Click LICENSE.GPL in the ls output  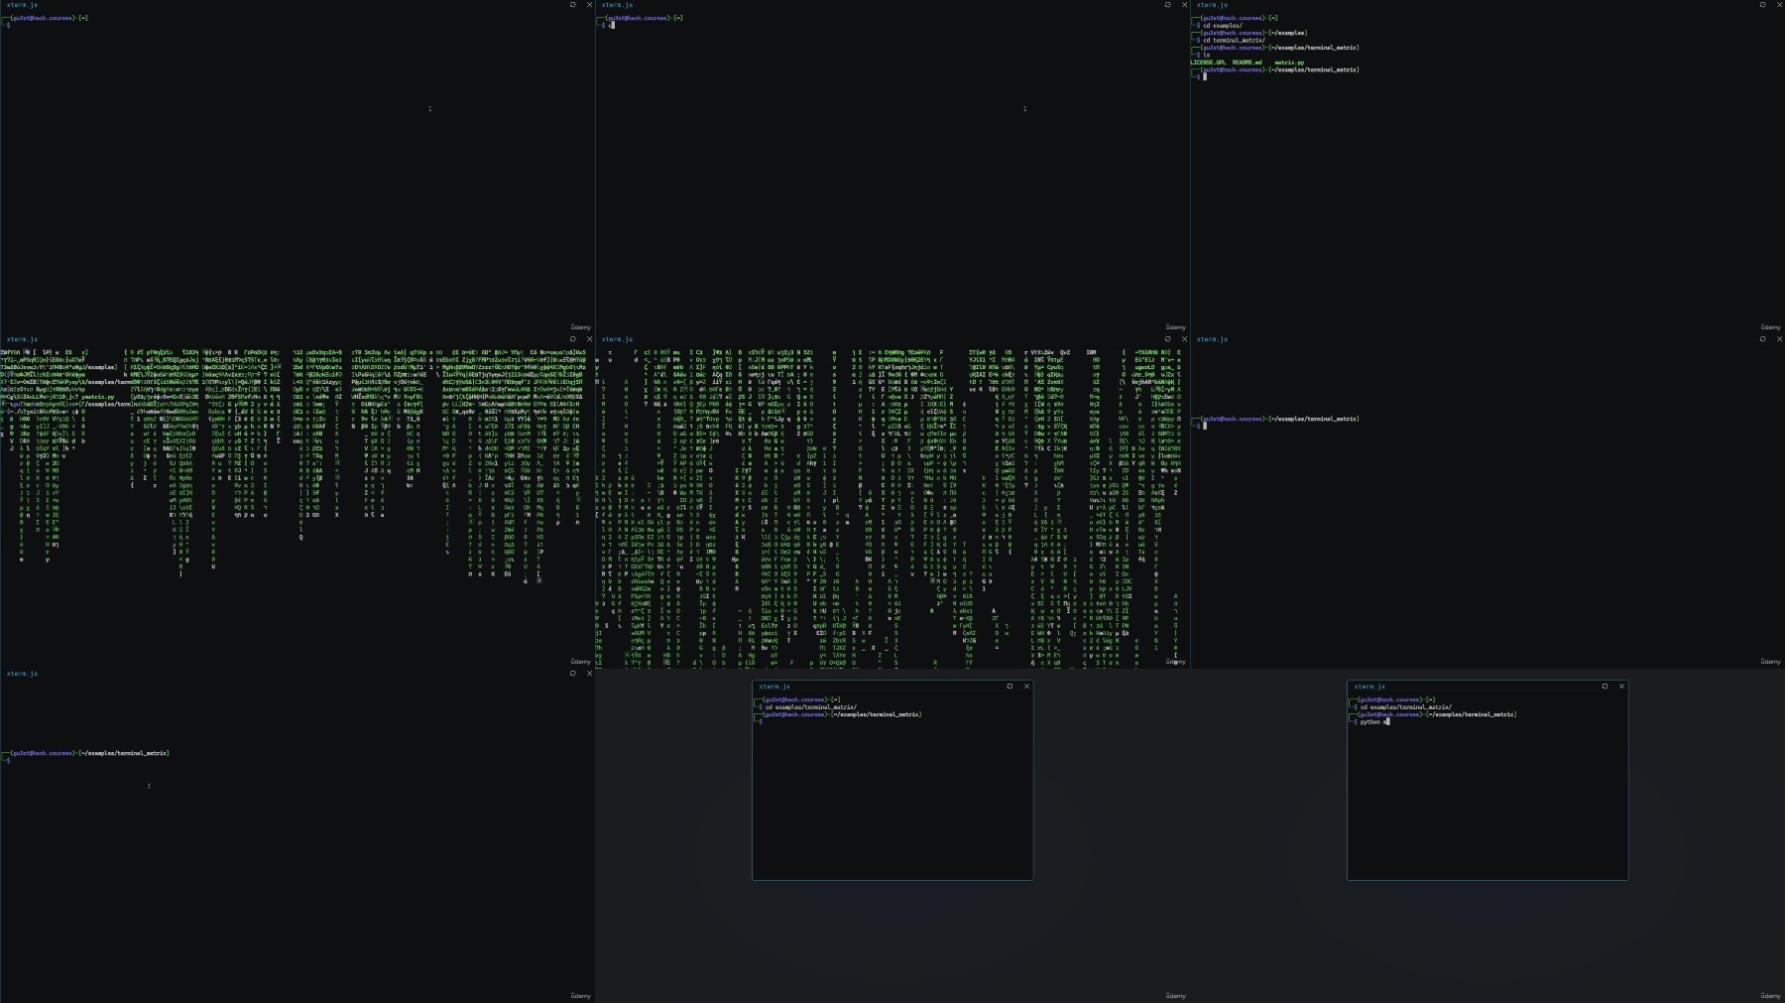[x=1208, y=63]
